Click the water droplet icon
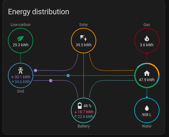Viewport: 169px width, 137px height. coord(147,108)
